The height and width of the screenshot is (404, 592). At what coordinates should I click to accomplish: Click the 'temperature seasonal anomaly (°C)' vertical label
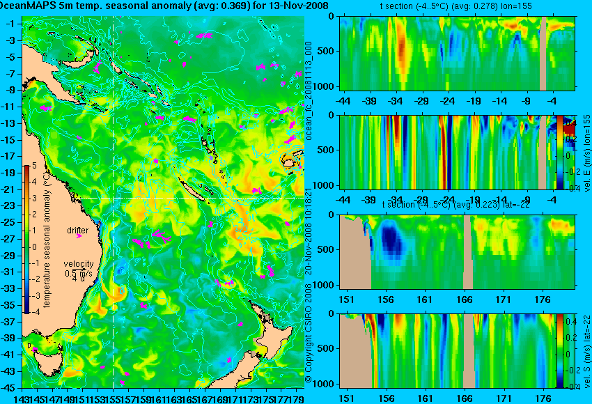pos(47,239)
